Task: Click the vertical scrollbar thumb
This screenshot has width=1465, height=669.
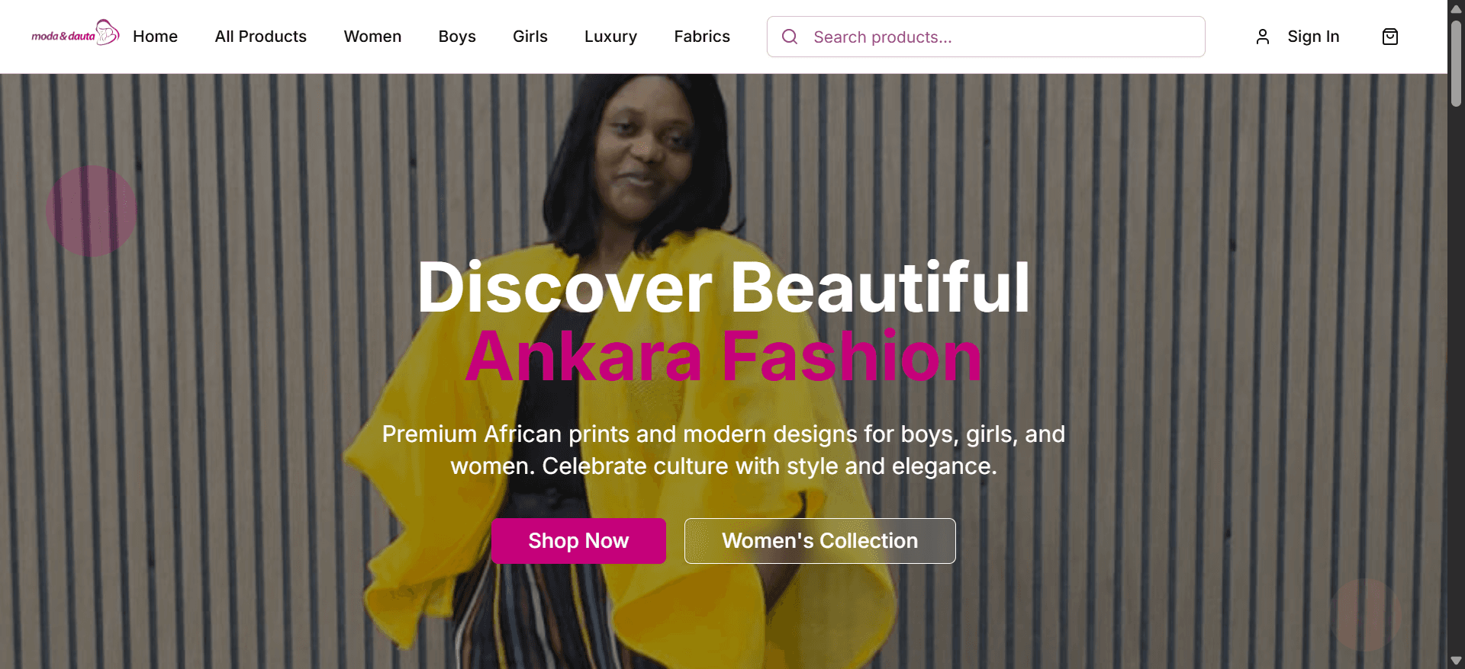Action: pos(1456,64)
